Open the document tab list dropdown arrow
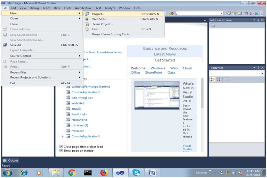 (205, 20)
